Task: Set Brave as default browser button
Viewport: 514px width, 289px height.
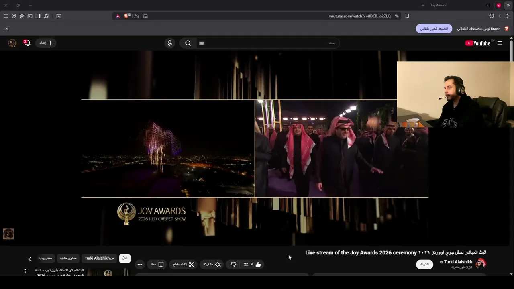Action: (x=434, y=29)
